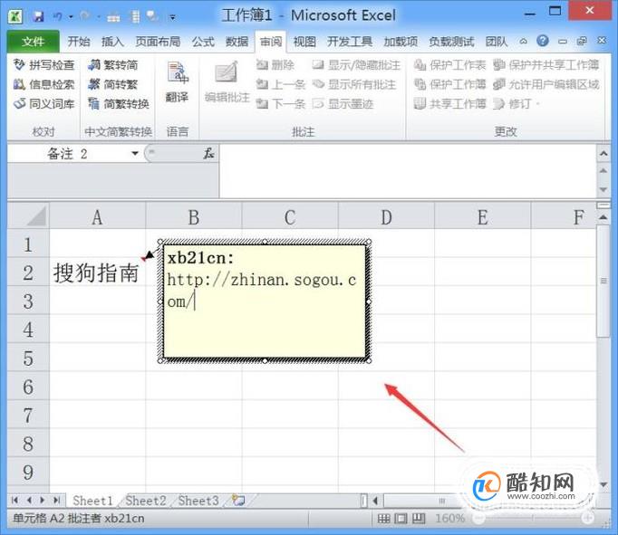The image size is (618, 535).
Task: Toggle 显示所有批注 show all comments
Action: point(354,84)
